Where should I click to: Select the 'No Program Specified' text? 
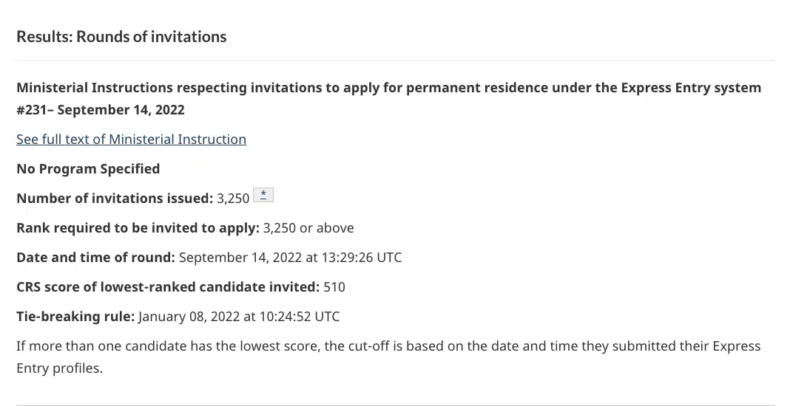pyautogui.click(x=88, y=169)
